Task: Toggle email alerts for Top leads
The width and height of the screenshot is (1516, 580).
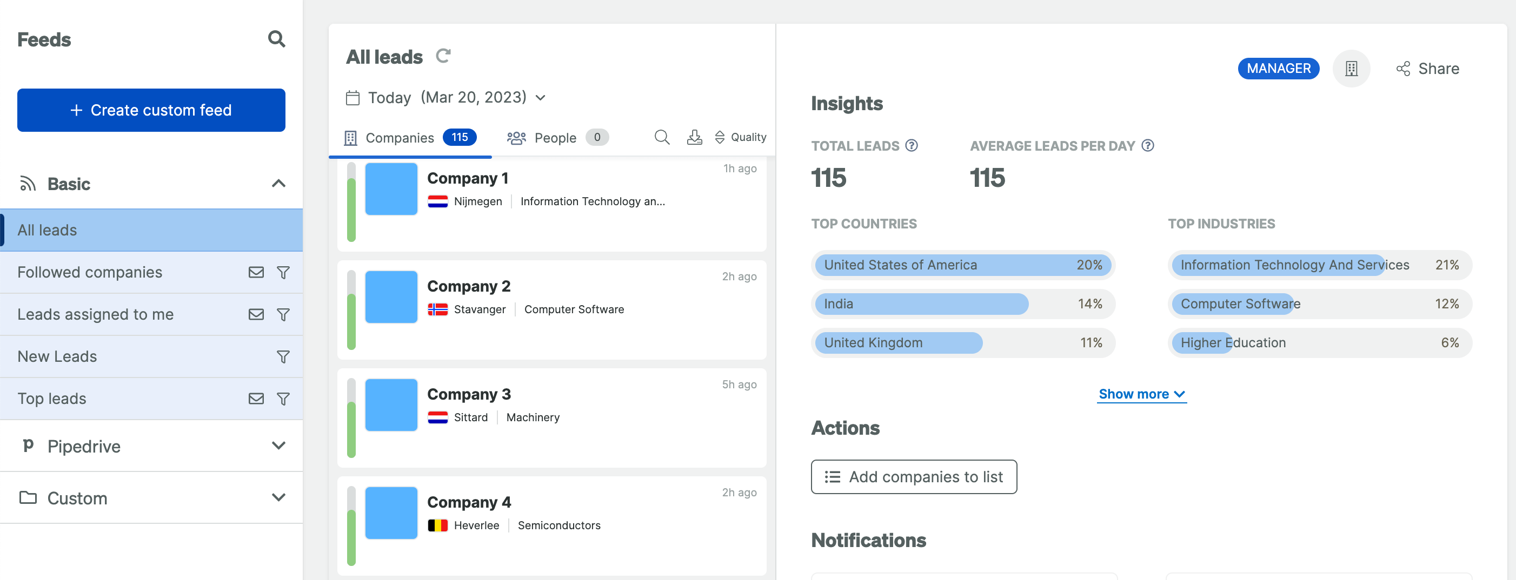Action: click(x=256, y=399)
